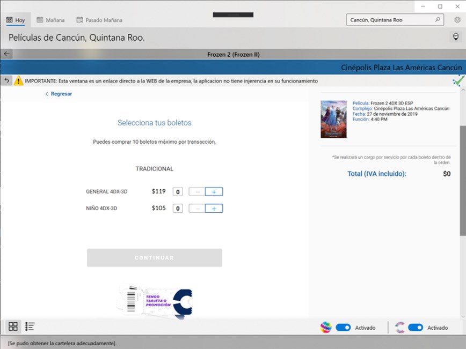Switch to the Mañana tab
Screen dimensions: 466x349
click(x=50, y=20)
